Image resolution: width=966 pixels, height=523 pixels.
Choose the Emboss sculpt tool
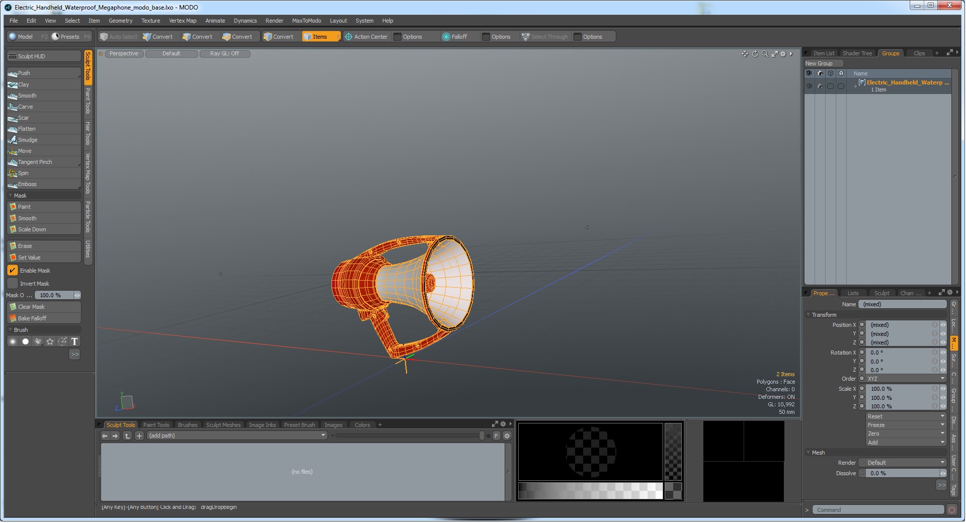[44, 184]
